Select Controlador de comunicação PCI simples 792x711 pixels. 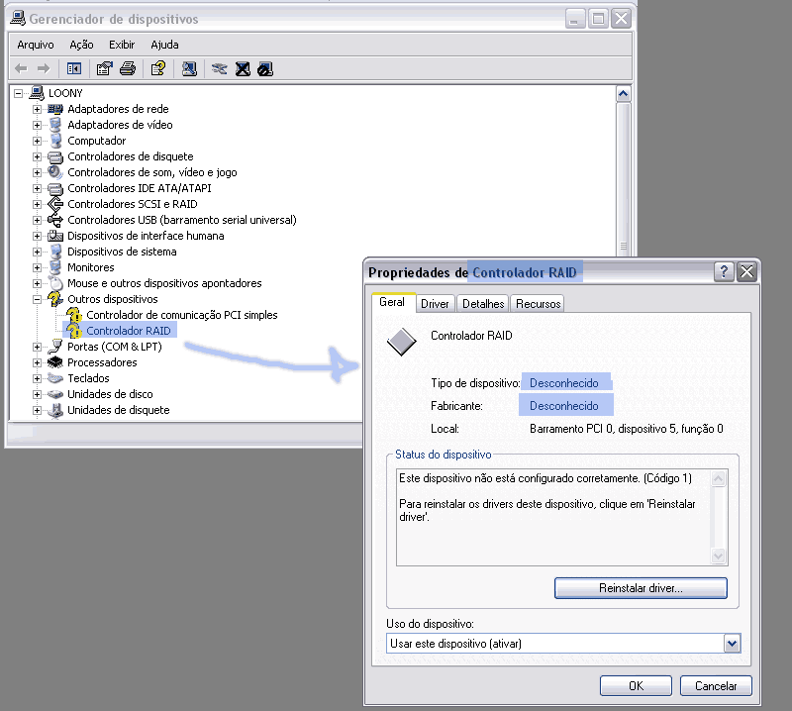click(182, 315)
